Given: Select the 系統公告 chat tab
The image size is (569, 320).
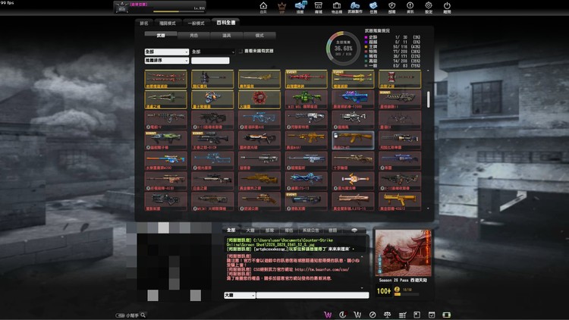Looking at the screenshot, I should (310, 231).
